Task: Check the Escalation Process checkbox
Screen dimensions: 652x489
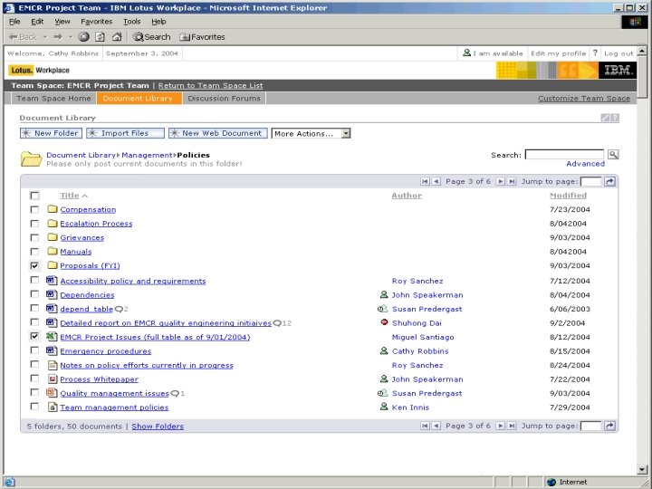Action: coord(34,224)
